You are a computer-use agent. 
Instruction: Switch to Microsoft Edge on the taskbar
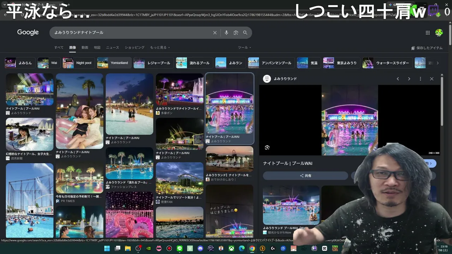point(242,249)
